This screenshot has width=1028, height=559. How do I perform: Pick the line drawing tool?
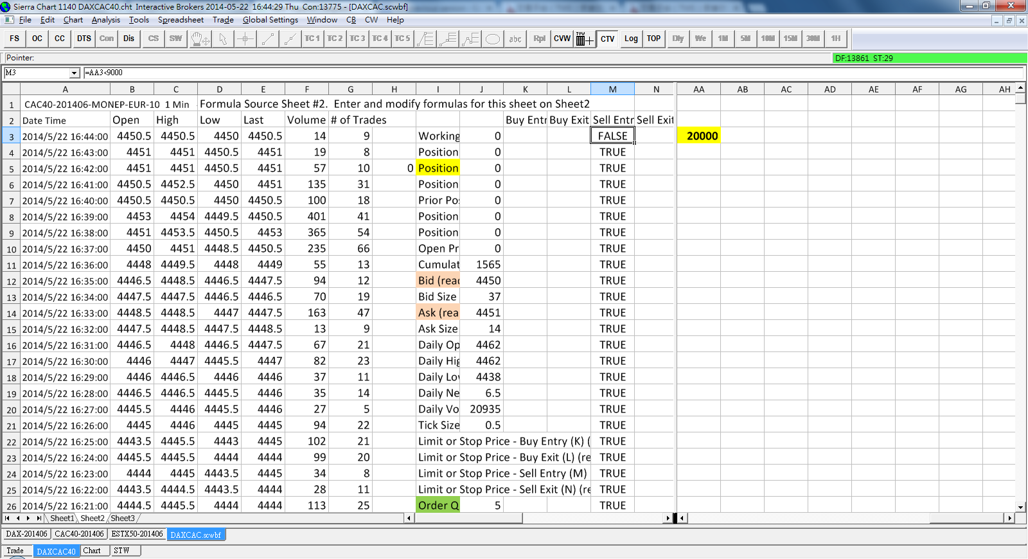pyautogui.click(x=268, y=39)
